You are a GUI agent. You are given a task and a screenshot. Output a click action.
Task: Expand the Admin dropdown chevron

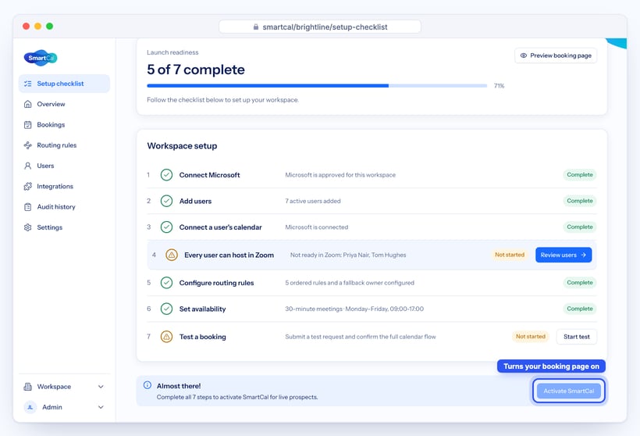tap(101, 407)
